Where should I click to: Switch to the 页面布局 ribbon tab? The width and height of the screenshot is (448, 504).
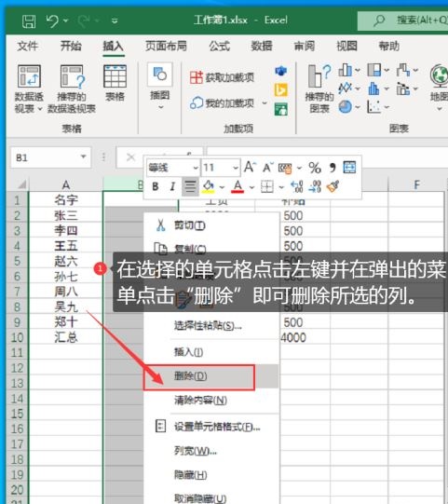click(x=166, y=46)
